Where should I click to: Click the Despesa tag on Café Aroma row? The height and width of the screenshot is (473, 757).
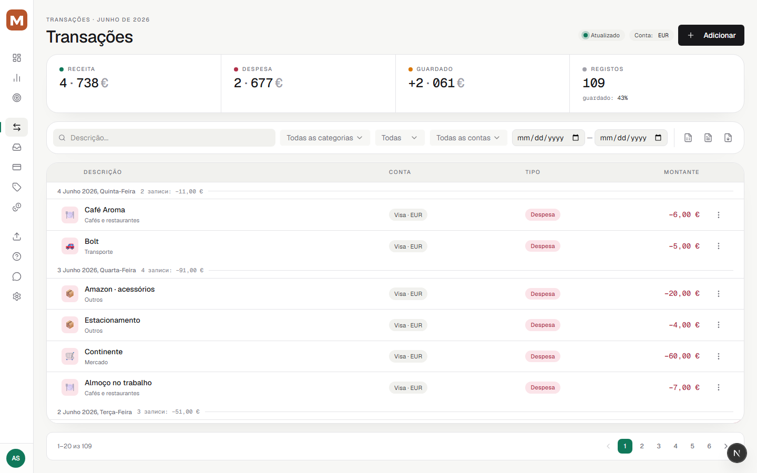point(543,214)
